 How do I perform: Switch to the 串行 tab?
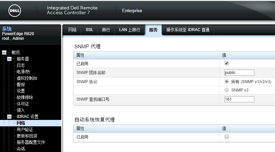[x=106, y=30]
